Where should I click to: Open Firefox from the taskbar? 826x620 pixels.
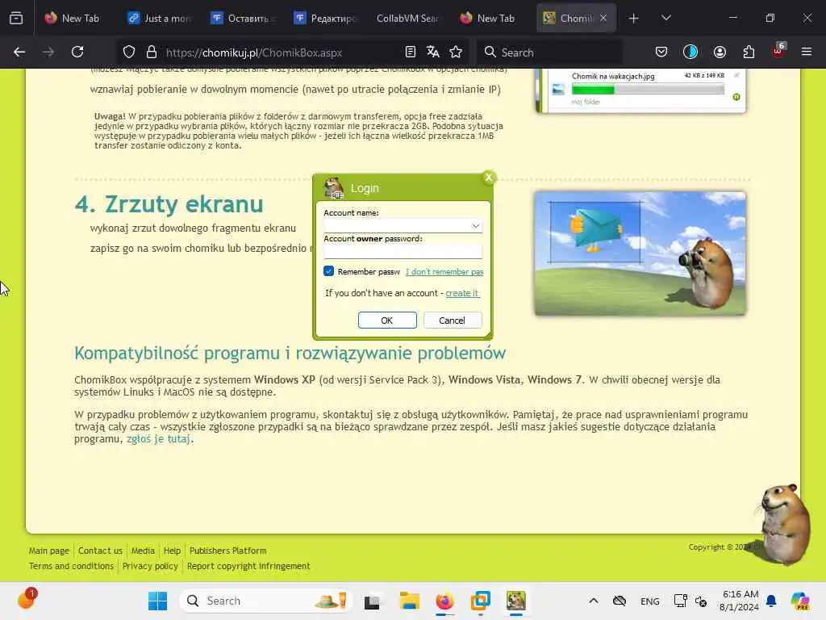coord(444,601)
